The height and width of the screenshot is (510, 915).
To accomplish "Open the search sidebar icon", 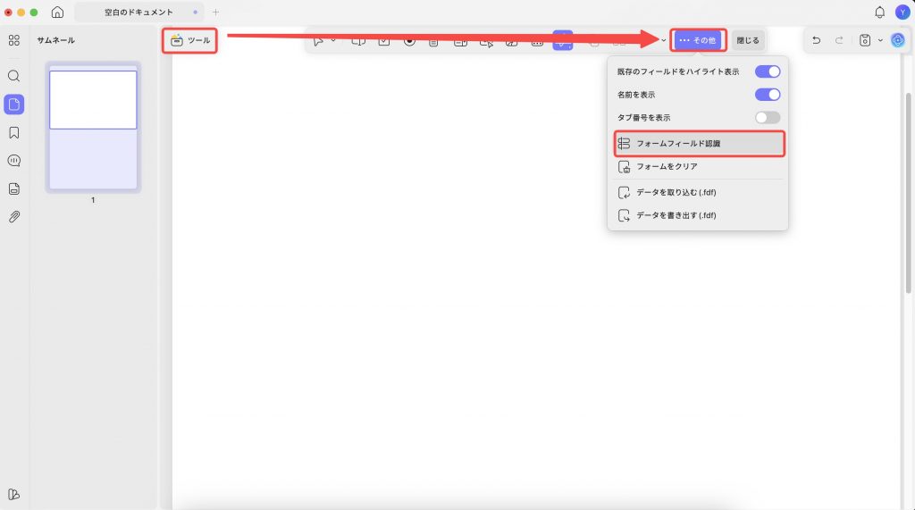I will point(14,76).
